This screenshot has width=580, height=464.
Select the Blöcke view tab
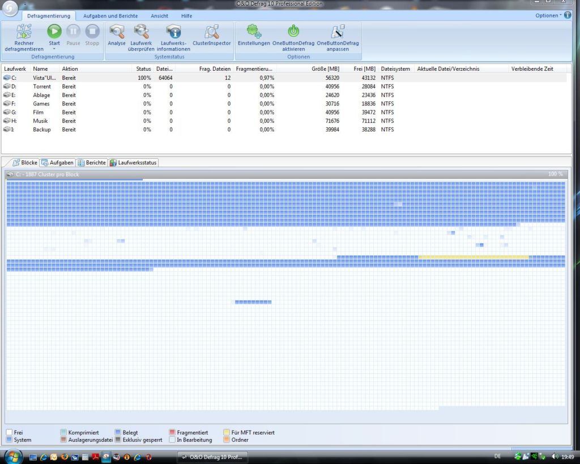25,163
